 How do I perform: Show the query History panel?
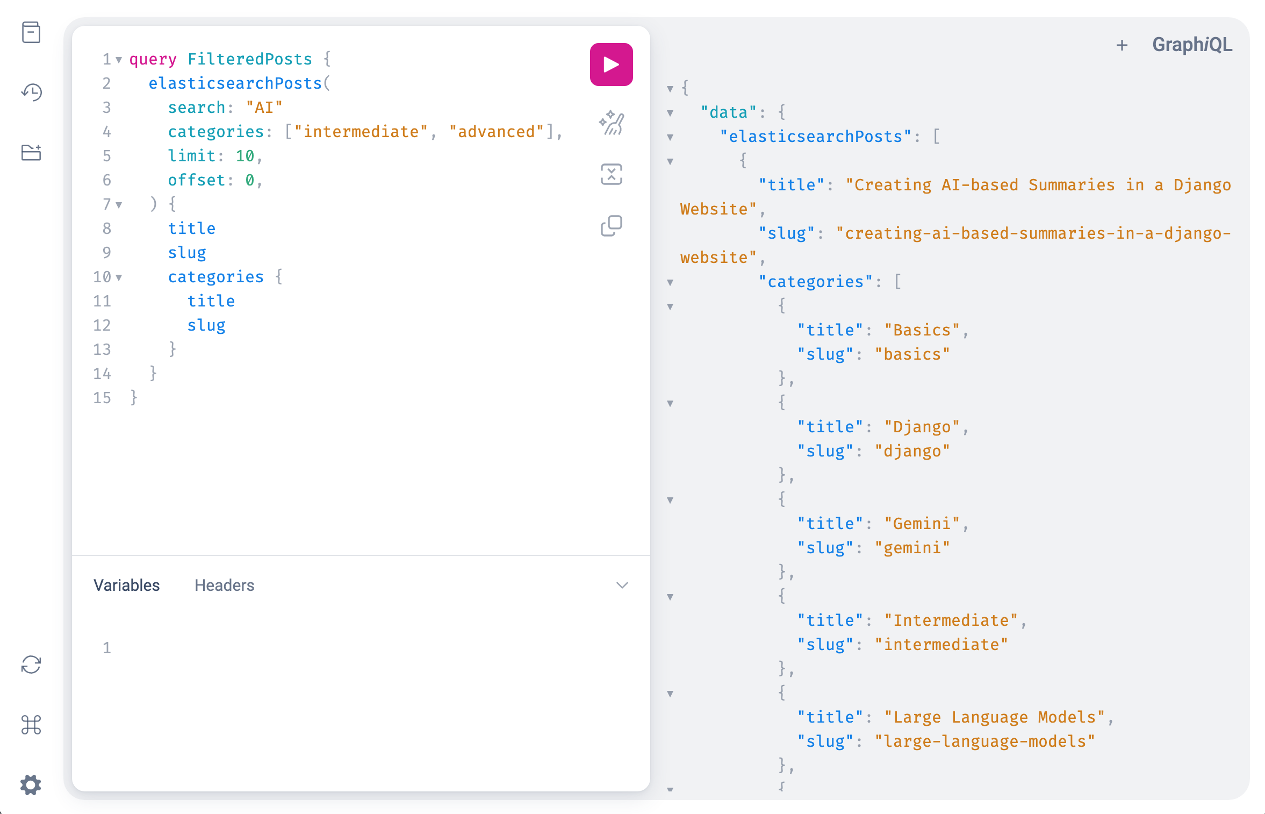click(31, 92)
